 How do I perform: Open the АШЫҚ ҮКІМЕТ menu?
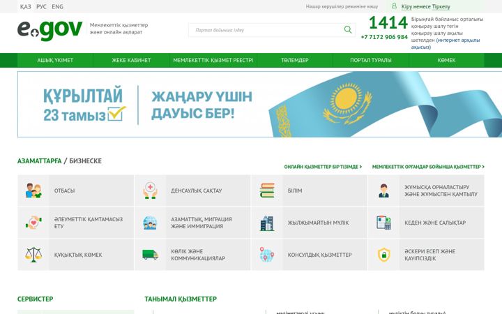pyautogui.click(x=55, y=60)
